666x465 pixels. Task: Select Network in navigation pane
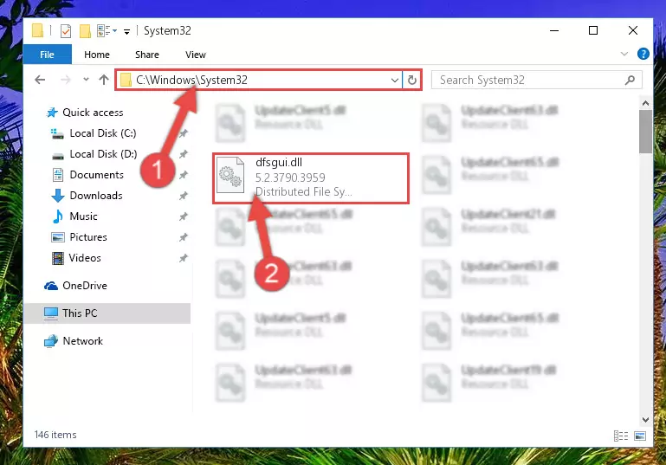pyautogui.click(x=82, y=340)
